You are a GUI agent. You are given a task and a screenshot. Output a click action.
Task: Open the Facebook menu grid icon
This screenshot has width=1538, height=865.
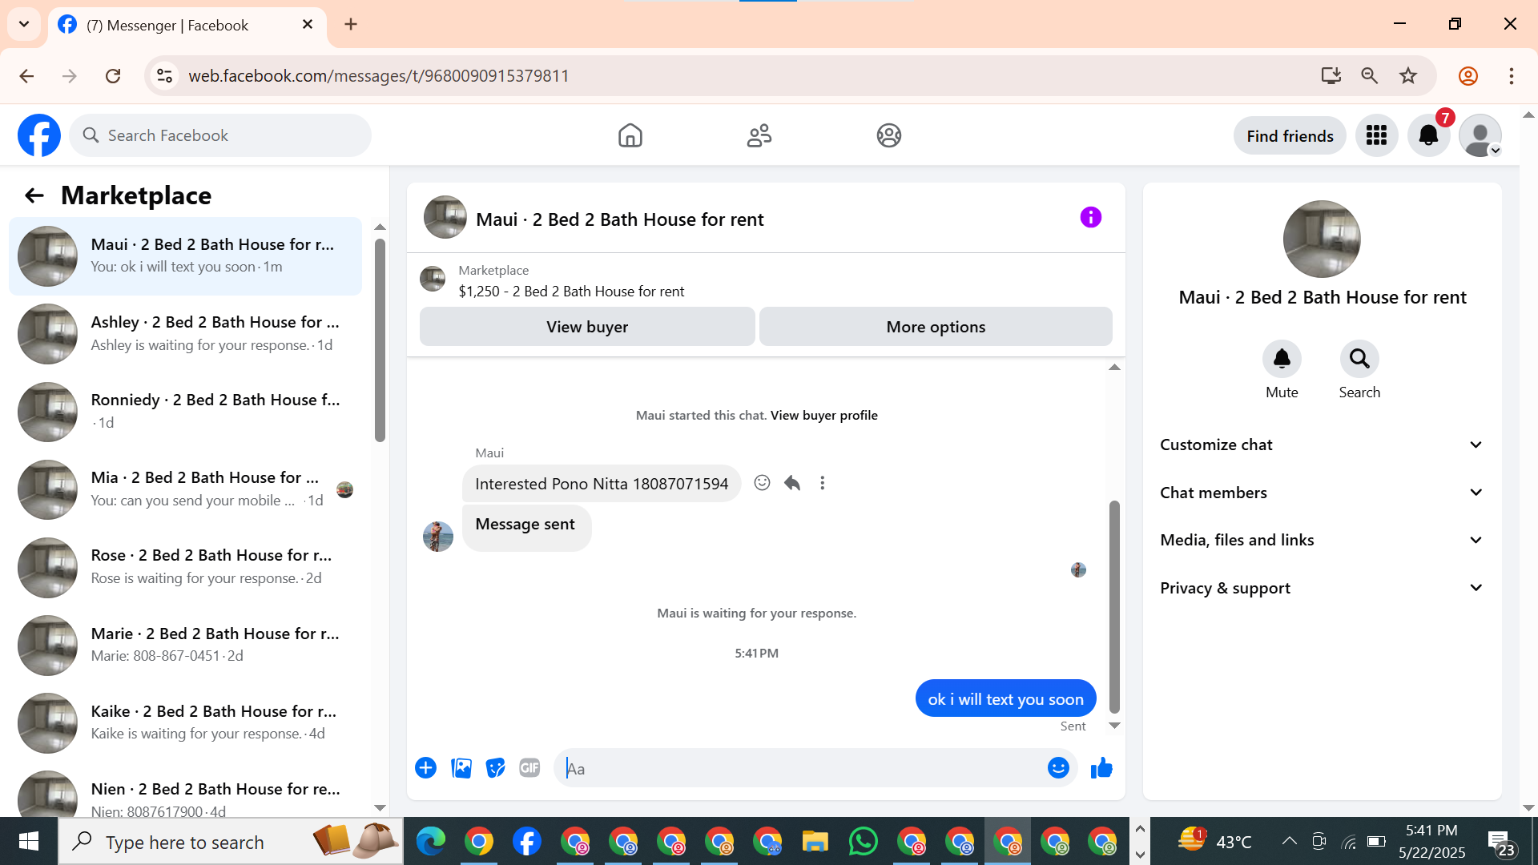(1376, 135)
